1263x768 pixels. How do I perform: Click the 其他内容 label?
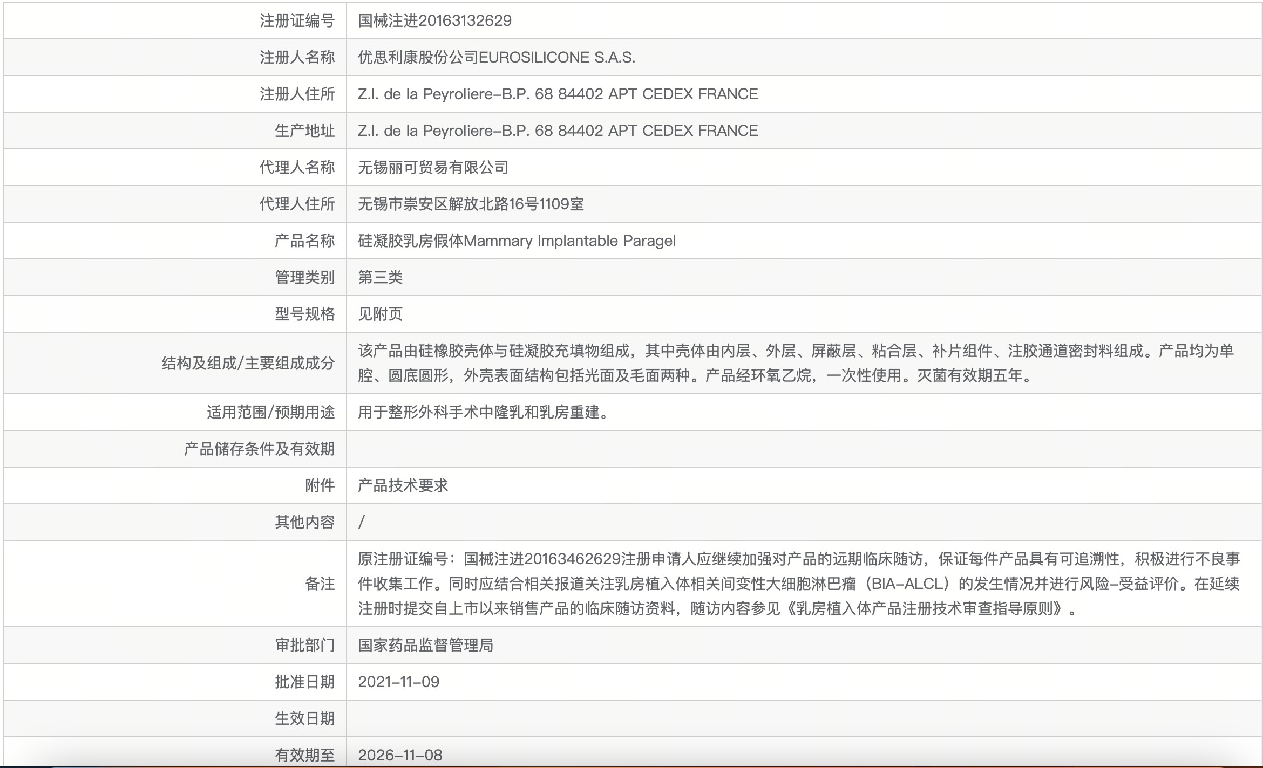[x=305, y=522]
